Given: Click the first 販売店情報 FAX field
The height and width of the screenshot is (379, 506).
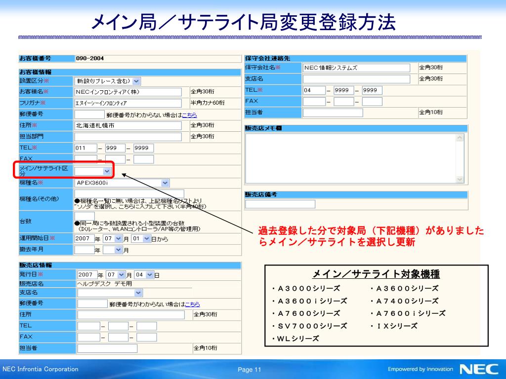Looking at the screenshot, I should pos(89,338).
